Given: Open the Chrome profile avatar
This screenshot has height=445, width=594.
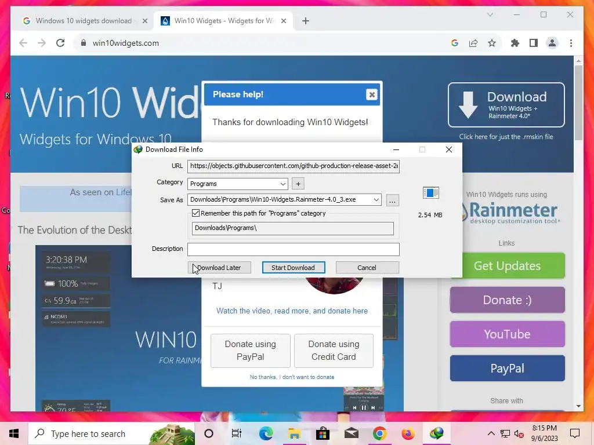Looking at the screenshot, I should point(552,43).
